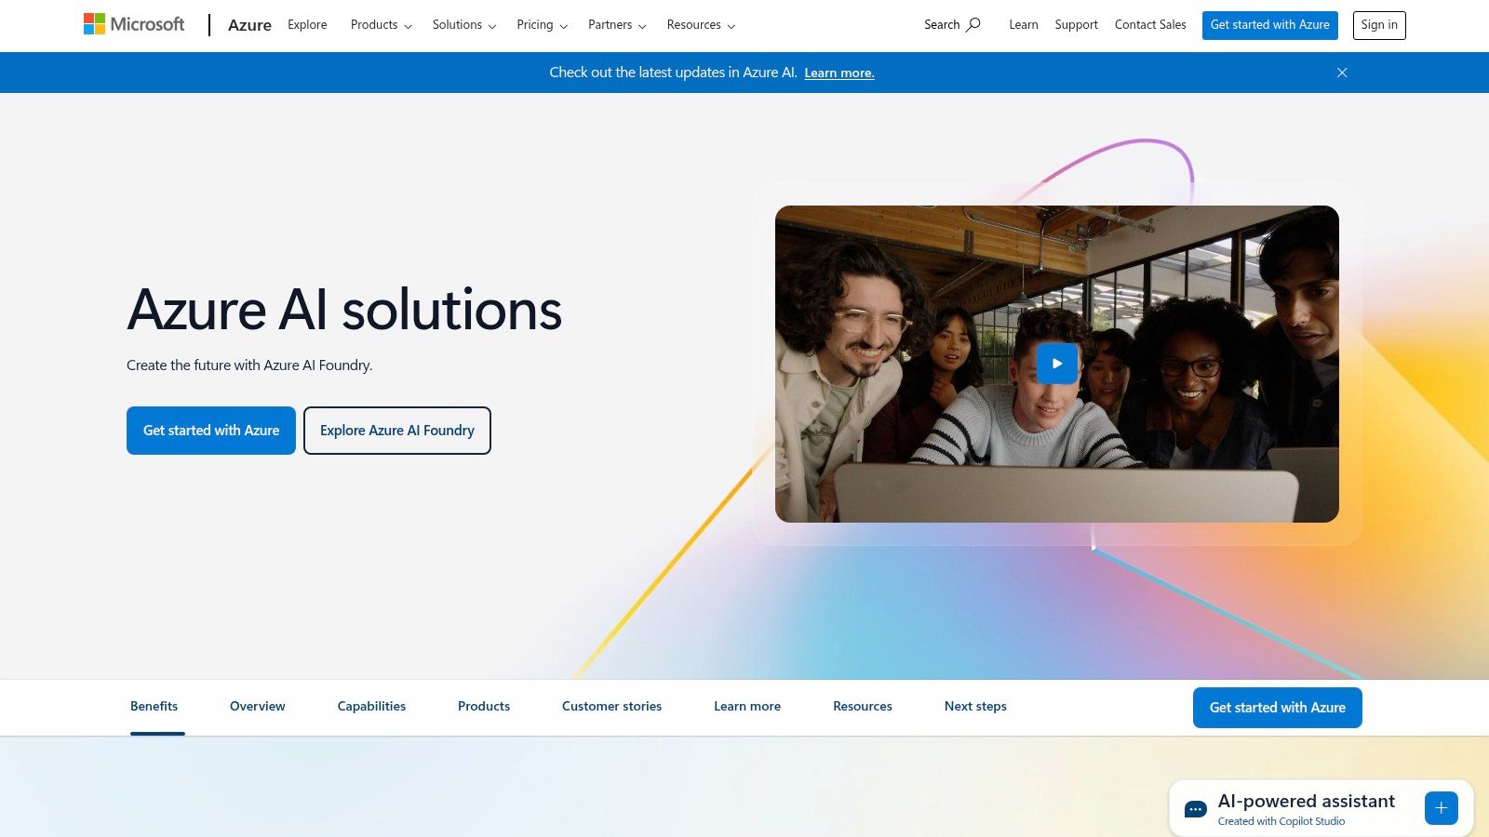The width and height of the screenshot is (1489, 837).
Task: Open the Explore menu item
Action: click(x=307, y=25)
